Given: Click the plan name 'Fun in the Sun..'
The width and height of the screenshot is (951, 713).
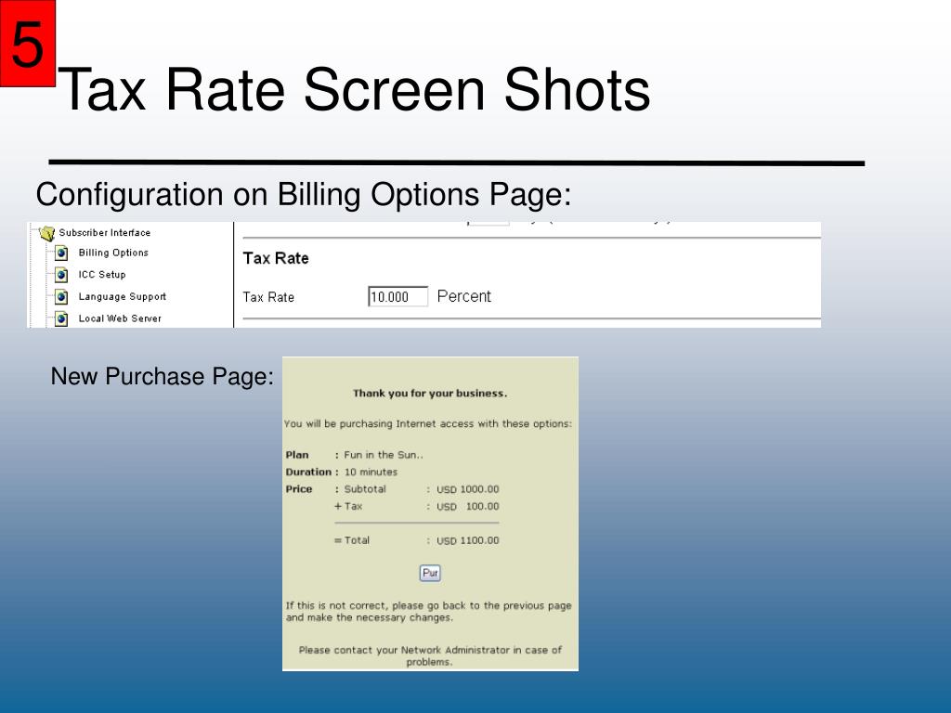Looking at the screenshot, I should pyautogui.click(x=384, y=455).
